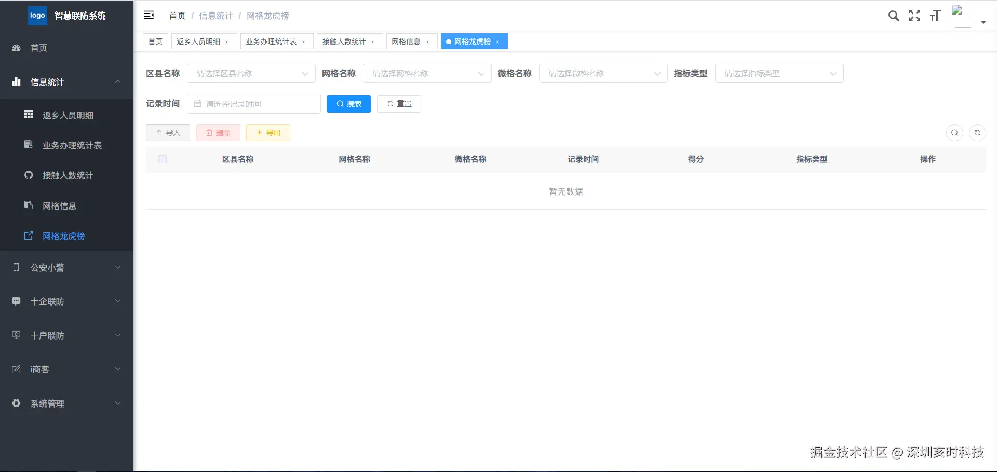The image size is (997, 472).
Task: Close the 网格信息 tab
Action: 427,42
